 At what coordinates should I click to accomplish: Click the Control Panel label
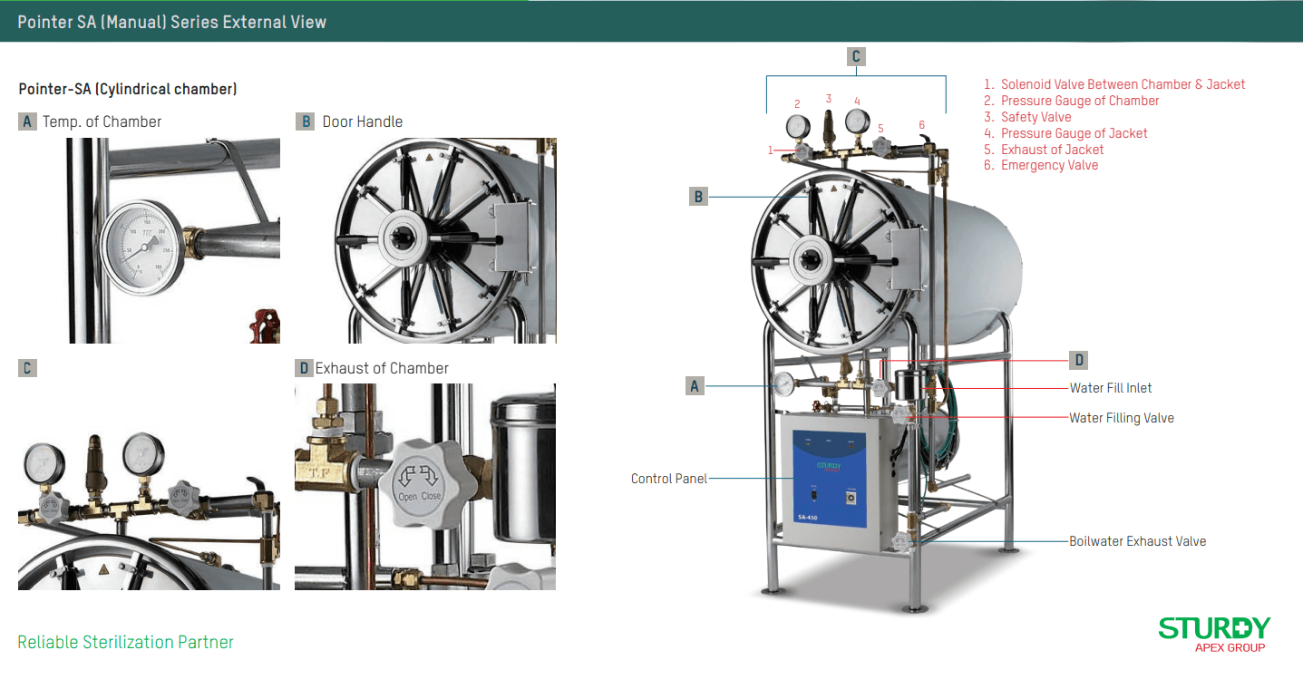[x=669, y=478]
